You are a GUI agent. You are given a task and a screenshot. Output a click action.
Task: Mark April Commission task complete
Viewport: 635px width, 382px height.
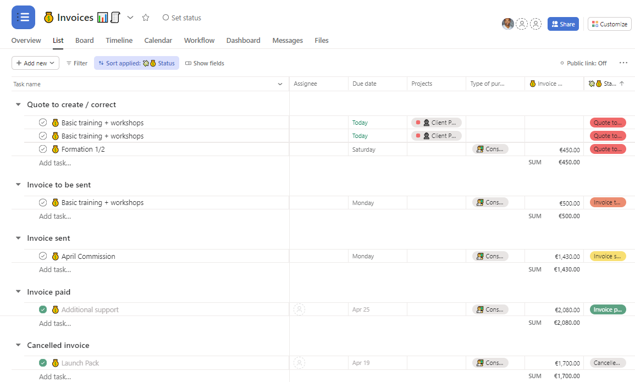click(43, 256)
